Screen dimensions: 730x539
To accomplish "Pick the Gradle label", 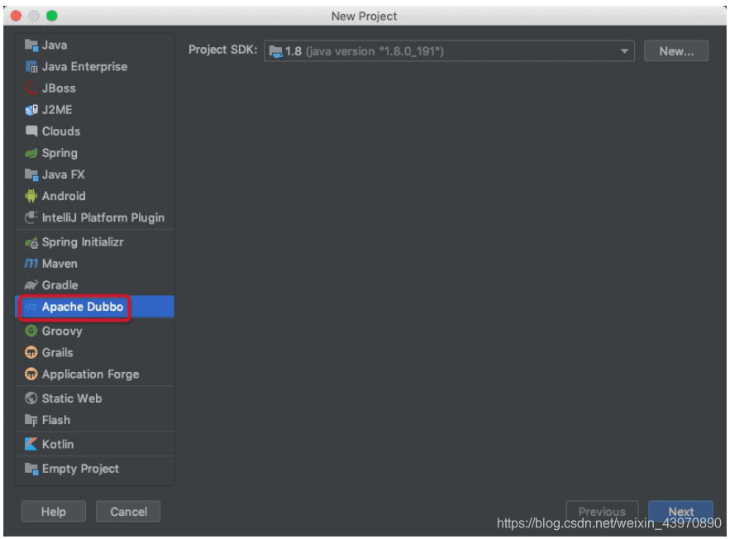I will coord(60,285).
